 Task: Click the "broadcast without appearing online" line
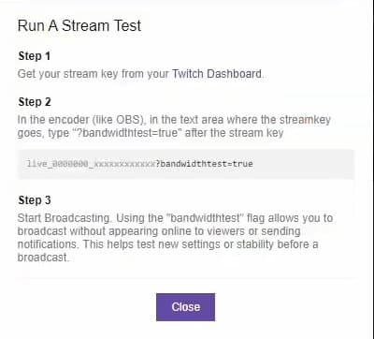tap(159, 231)
